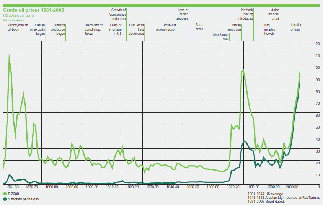Click the light green $ 2008 legend dot
Image resolution: width=323 pixels, height=205 pixels.
click(x=5, y=194)
